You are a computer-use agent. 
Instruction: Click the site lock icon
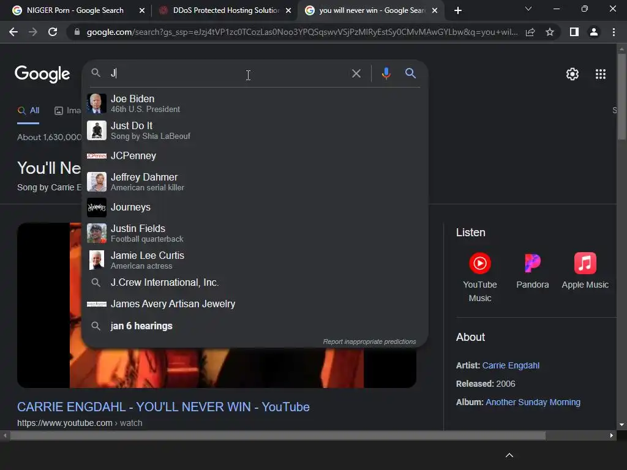(77, 32)
